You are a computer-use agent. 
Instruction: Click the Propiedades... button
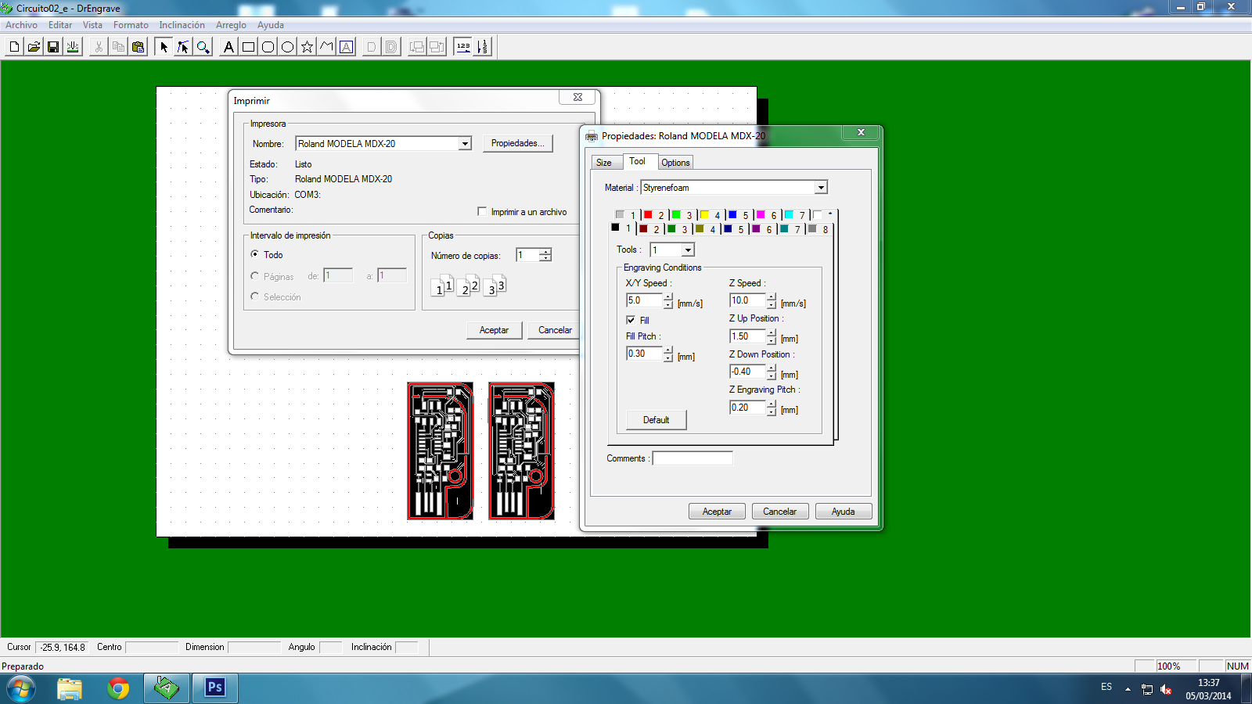(518, 143)
